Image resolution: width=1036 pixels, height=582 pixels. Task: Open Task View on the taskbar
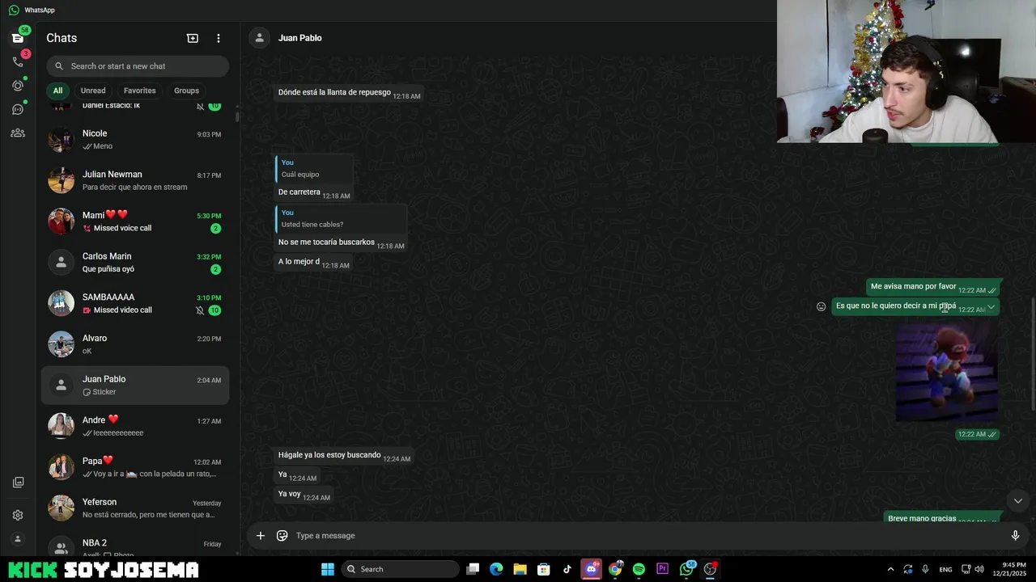[x=473, y=569]
